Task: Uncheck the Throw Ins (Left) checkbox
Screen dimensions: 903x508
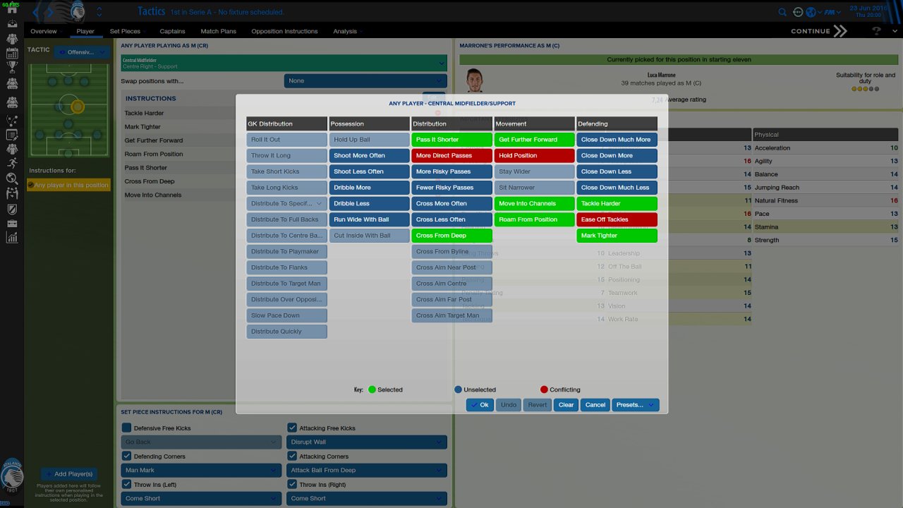Action: click(126, 484)
